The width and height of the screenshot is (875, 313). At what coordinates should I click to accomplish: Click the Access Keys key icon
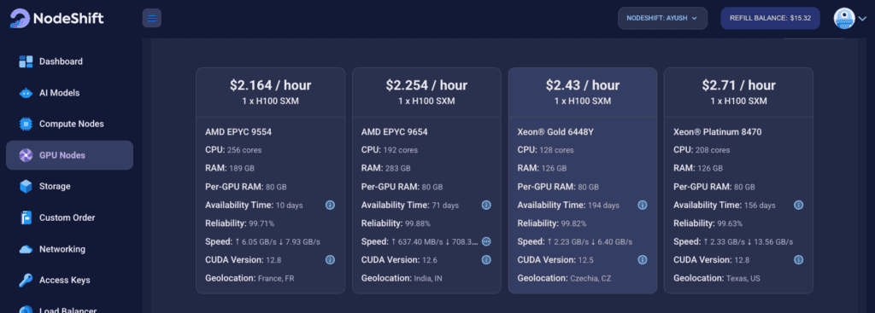pos(26,280)
